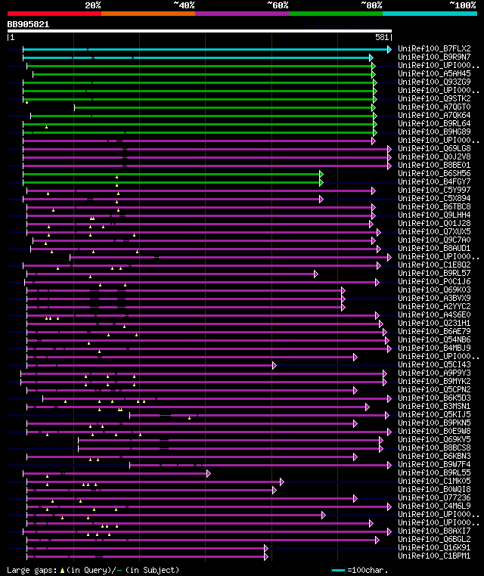Pick the UniRef100_P0C1J6 hit name
The image size is (484, 576).
[434, 281]
